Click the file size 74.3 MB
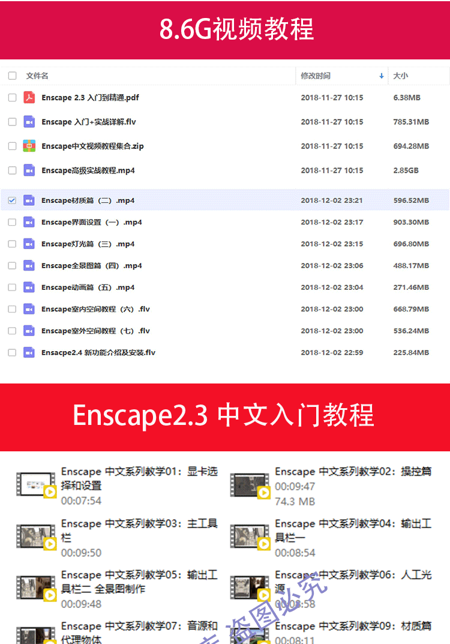 click(295, 502)
